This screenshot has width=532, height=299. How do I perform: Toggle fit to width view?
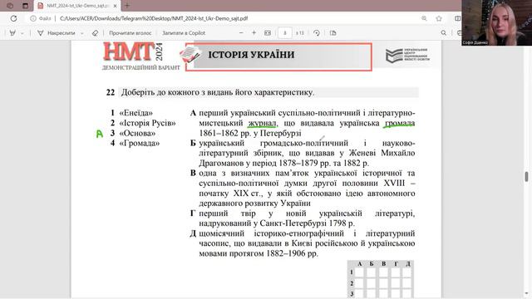(268, 33)
